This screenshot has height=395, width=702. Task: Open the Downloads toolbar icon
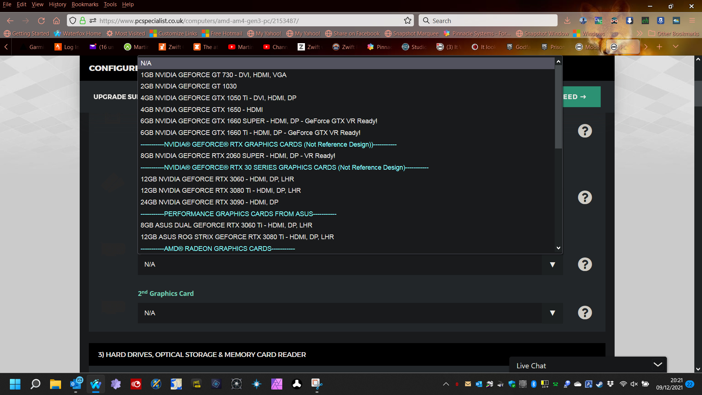pyautogui.click(x=567, y=21)
